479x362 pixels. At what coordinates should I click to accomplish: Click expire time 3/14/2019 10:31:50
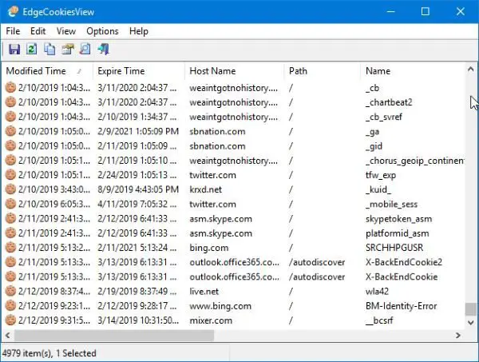coord(138,320)
